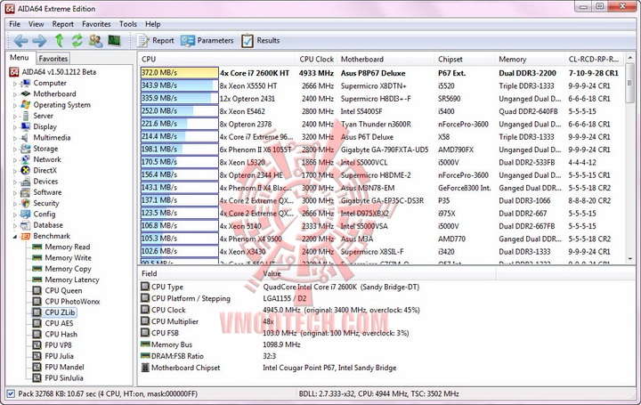The image size is (641, 405).
Task: Open the Tools menu
Action: pyautogui.click(x=128, y=24)
